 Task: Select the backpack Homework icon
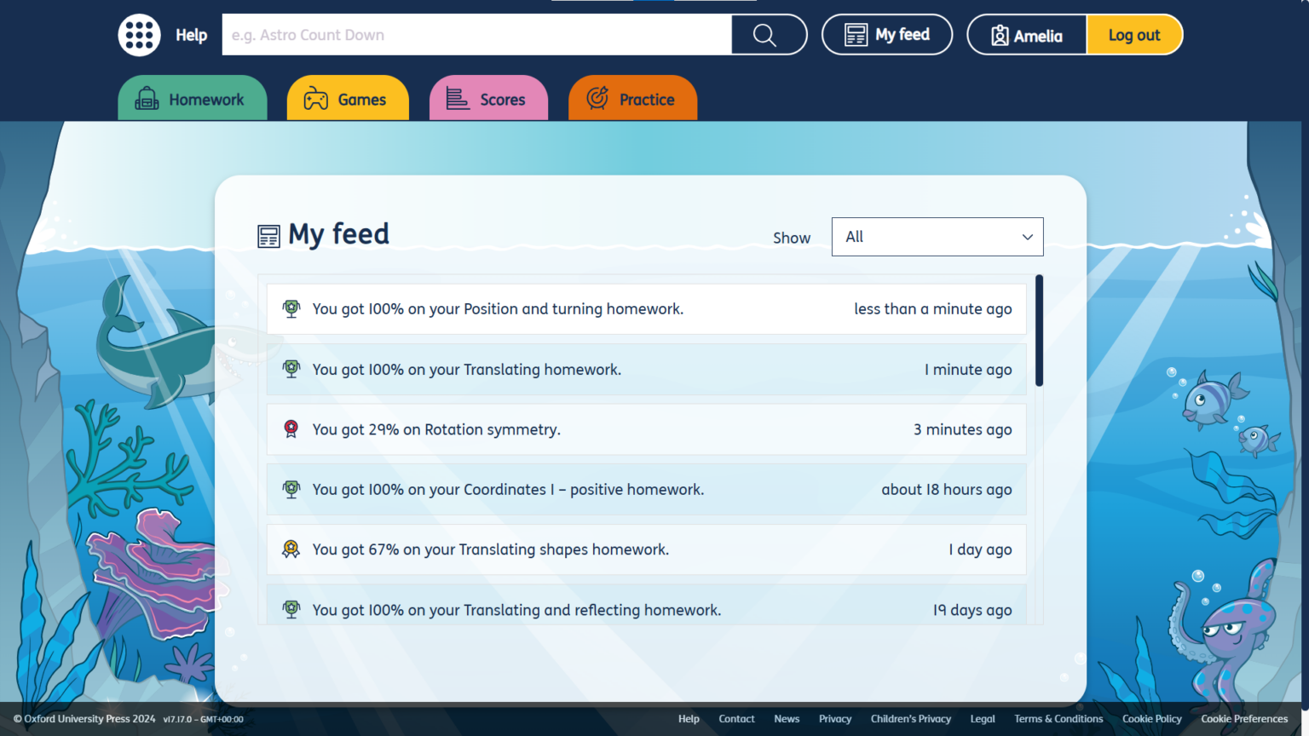(x=147, y=99)
